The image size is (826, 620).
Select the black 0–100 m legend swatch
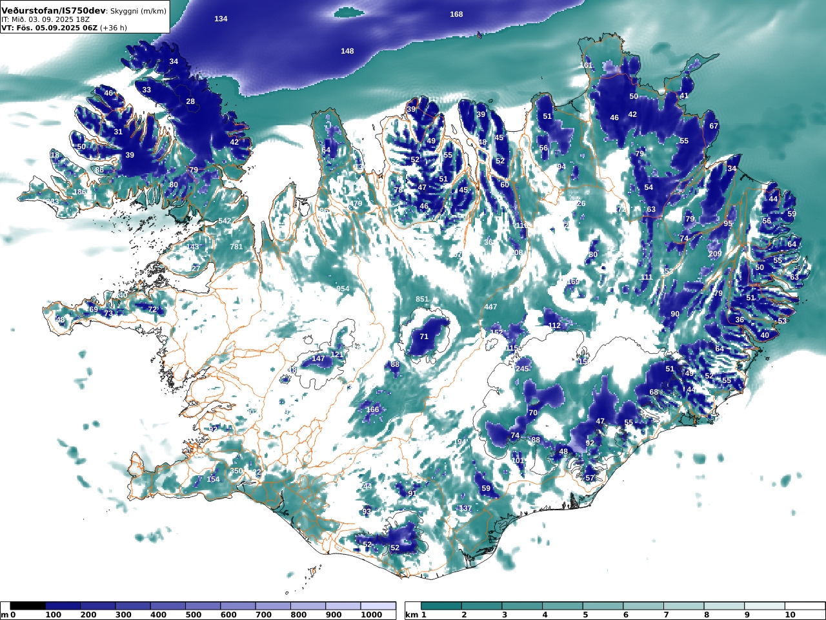click(28, 606)
